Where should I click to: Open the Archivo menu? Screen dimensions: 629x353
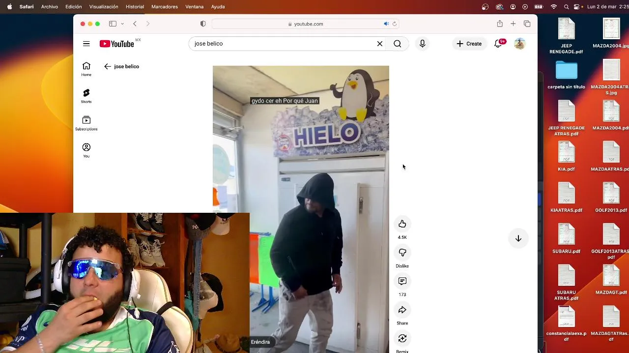point(50,6)
